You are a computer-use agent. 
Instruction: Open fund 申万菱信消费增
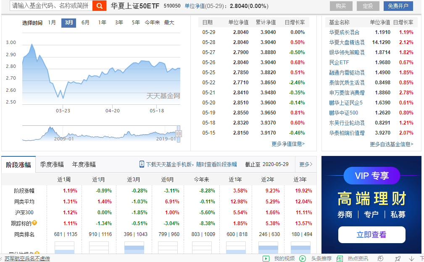point(347,93)
